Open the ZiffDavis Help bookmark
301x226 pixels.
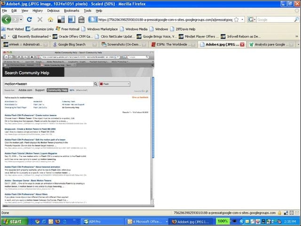tap(183, 29)
